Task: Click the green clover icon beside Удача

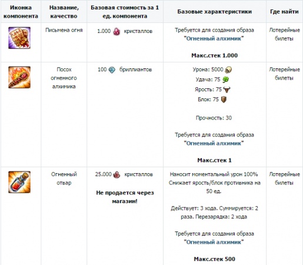Action: pos(226,79)
